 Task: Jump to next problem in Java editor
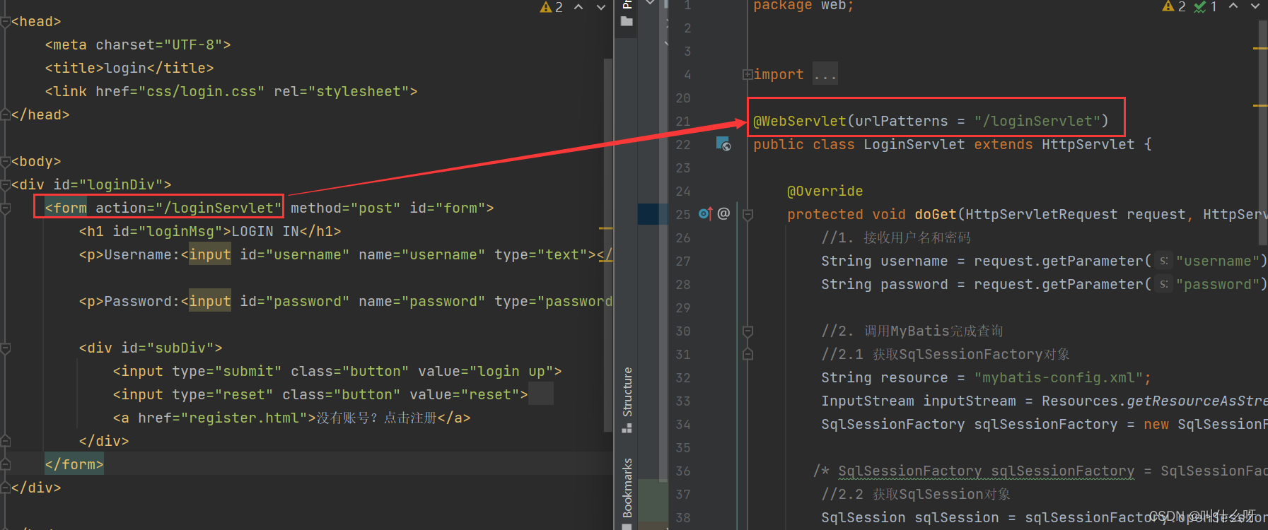coord(1255,6)
